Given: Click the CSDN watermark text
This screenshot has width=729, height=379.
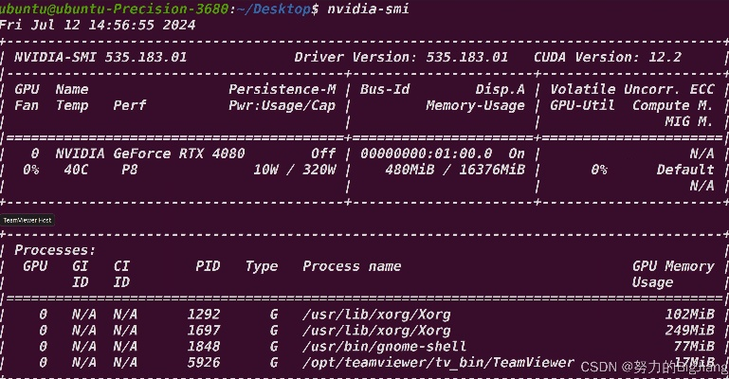Looking at the screenshot, I should [597, 367].
